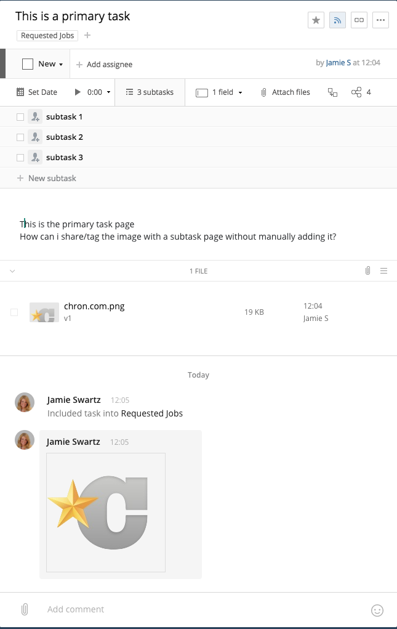Open the emoji picker in comment box
397x629 pixels.
point(377,611)
